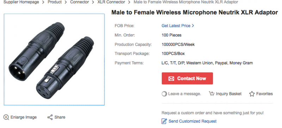Click the Get Latest Price link
This screenshot has height=128, width=282.
point(176,26)
